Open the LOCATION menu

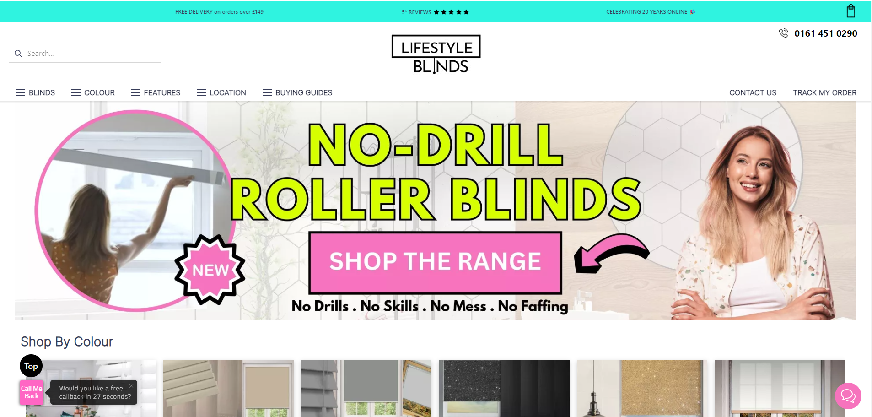point(221,92)
